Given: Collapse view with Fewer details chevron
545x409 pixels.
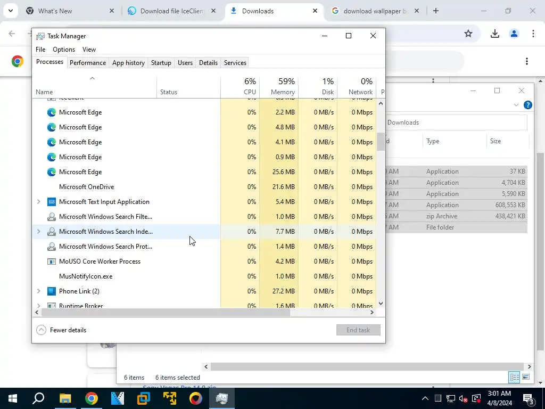Looking at the screenshot, I should [x=41, y=330].
